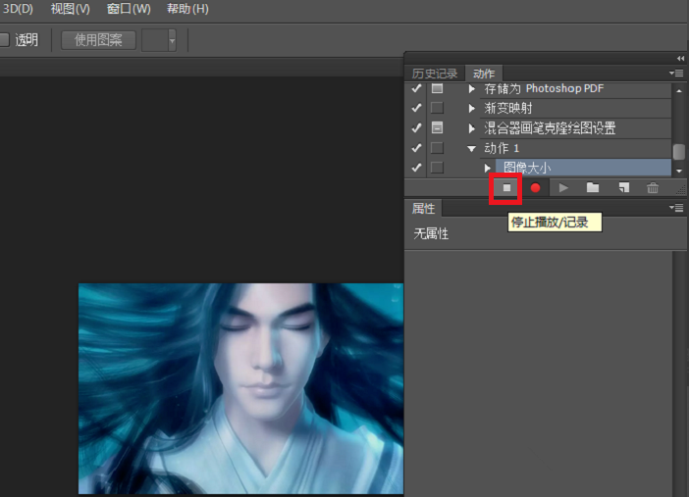
Task: Open the pattern picker dropdown
Action: pos(173,40)
